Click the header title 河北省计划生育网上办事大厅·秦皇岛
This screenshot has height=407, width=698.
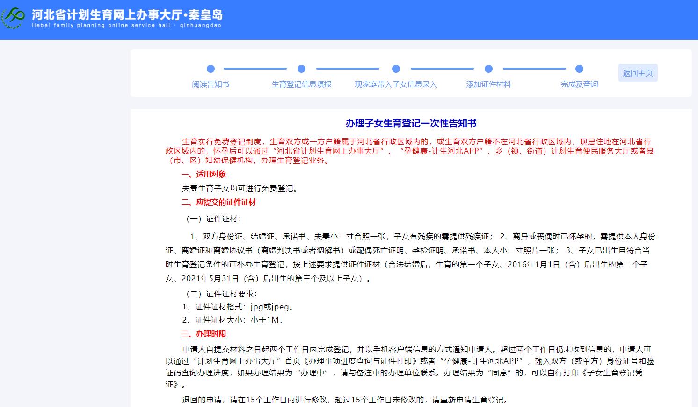point(127,15)
